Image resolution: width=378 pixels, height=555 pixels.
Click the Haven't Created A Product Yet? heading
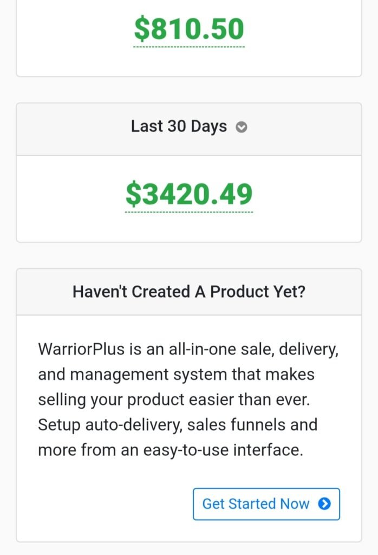189,292
